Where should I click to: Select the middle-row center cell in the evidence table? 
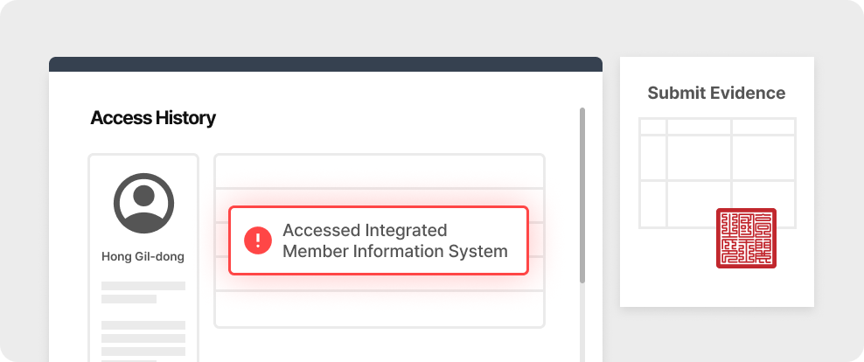pos(699,157)
